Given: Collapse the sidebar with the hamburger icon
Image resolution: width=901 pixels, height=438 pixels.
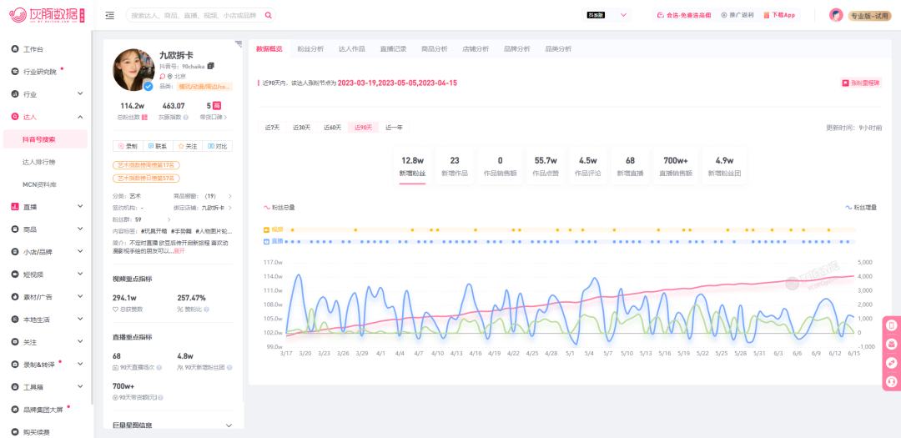Looking at the screenshot, I should point(110,16).
